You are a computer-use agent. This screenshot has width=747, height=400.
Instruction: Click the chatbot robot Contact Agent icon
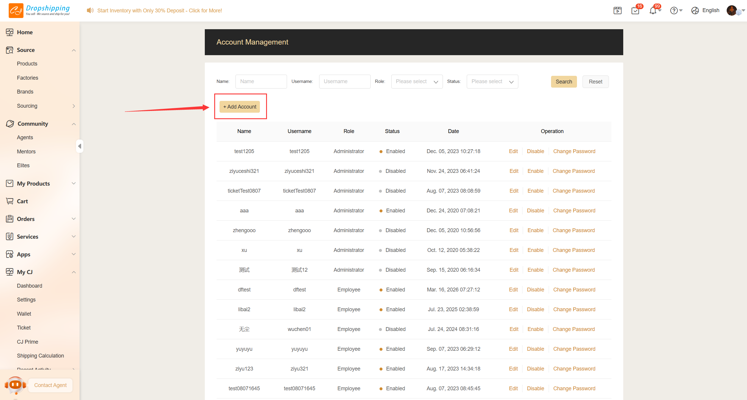[x=15, y=385]
